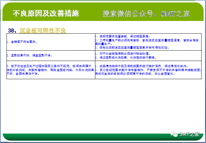
Task: Click the 搜索微信公众号：SMT之家 header text
Action: click(146, 14)
